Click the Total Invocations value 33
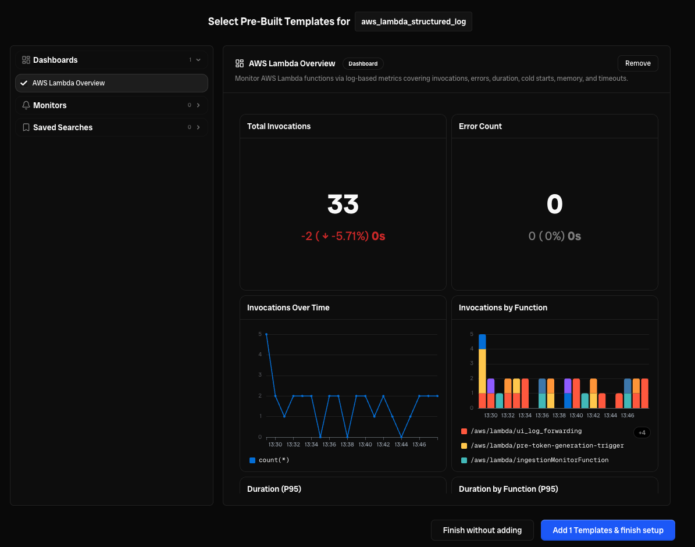 (x=343, y=204)
